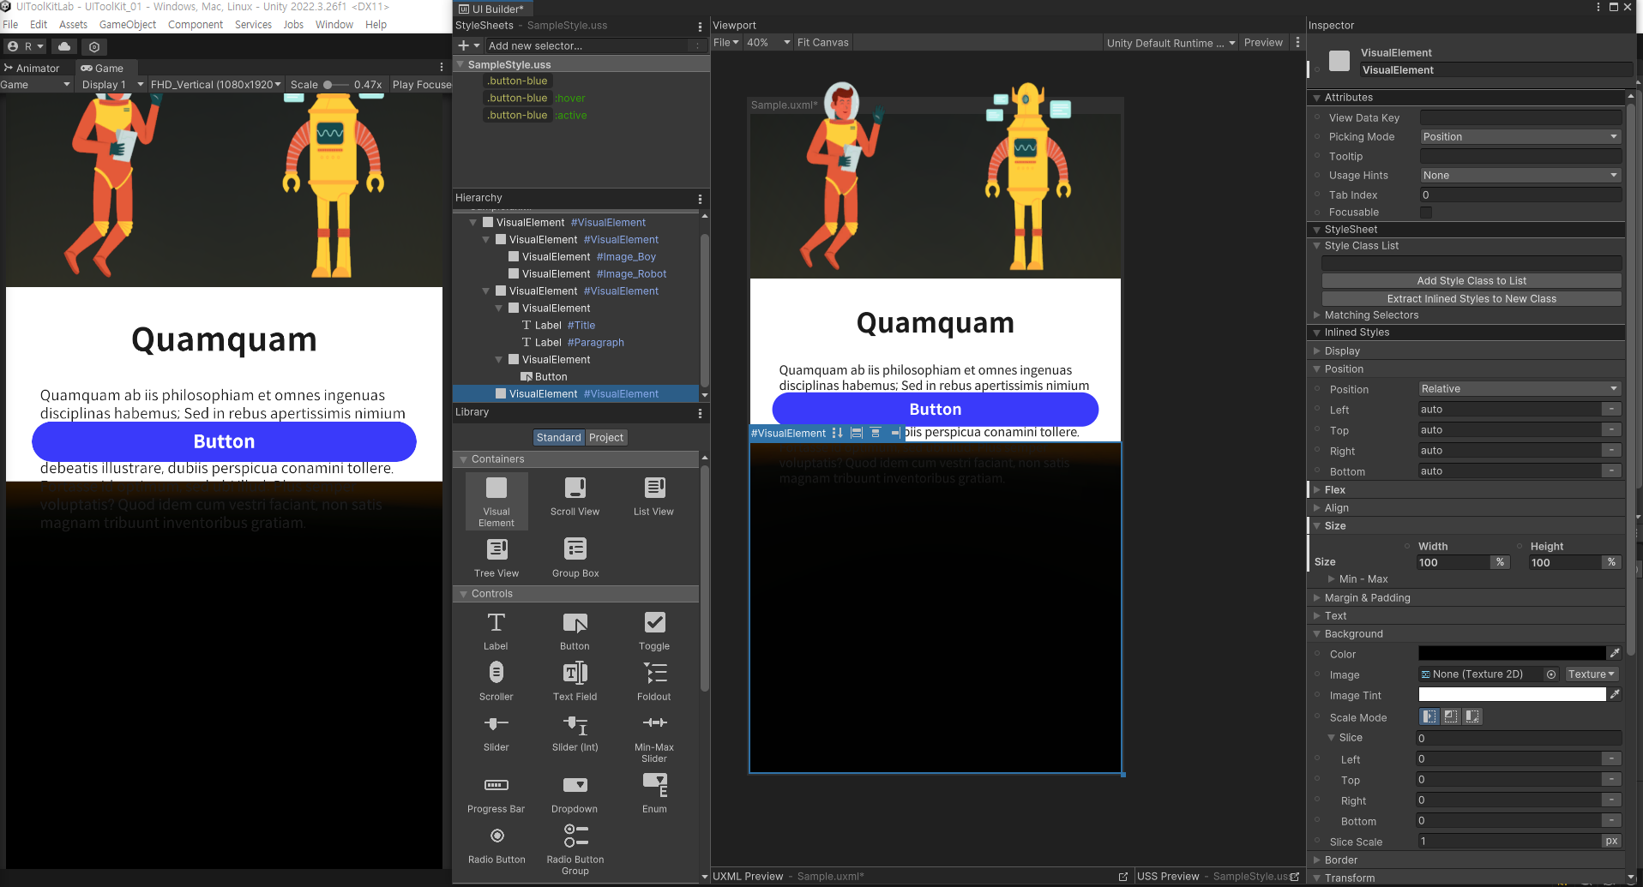Expand the Margin & Padding section

1367,598
